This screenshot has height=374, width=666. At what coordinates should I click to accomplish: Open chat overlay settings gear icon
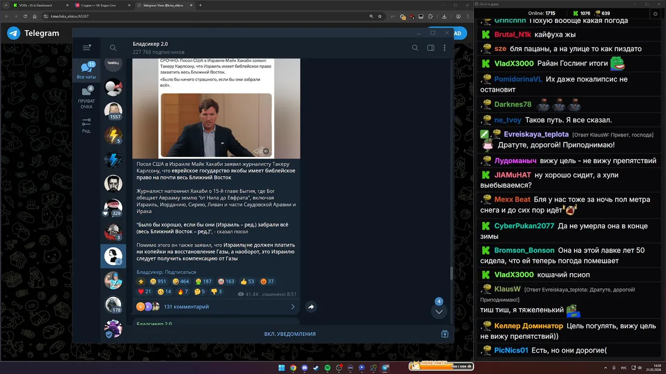pyautogui.click(x=655, y=14)
